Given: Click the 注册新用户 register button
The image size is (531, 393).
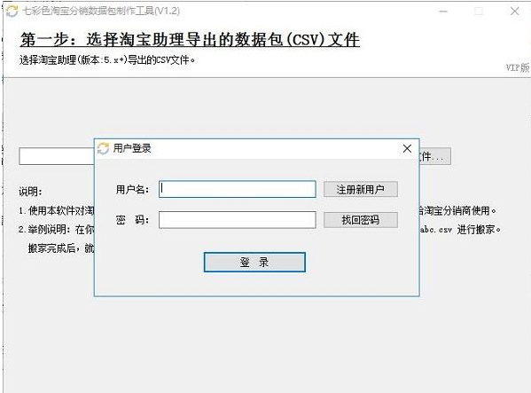Looking at the screenshot, I should (x=360, y=189).
